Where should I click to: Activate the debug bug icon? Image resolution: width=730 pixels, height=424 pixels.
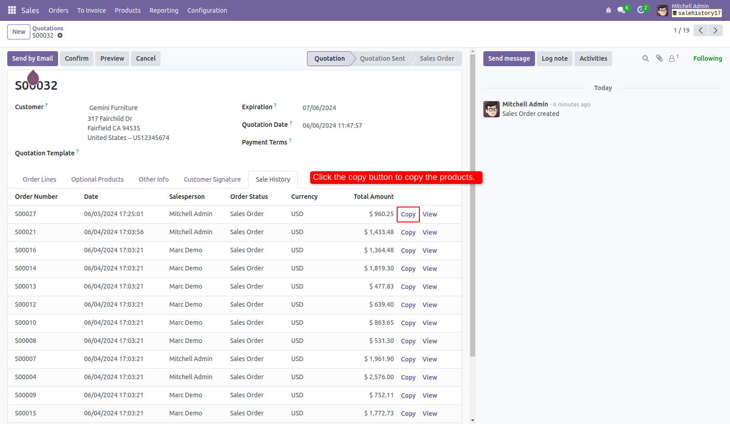(x=608, y=10)
